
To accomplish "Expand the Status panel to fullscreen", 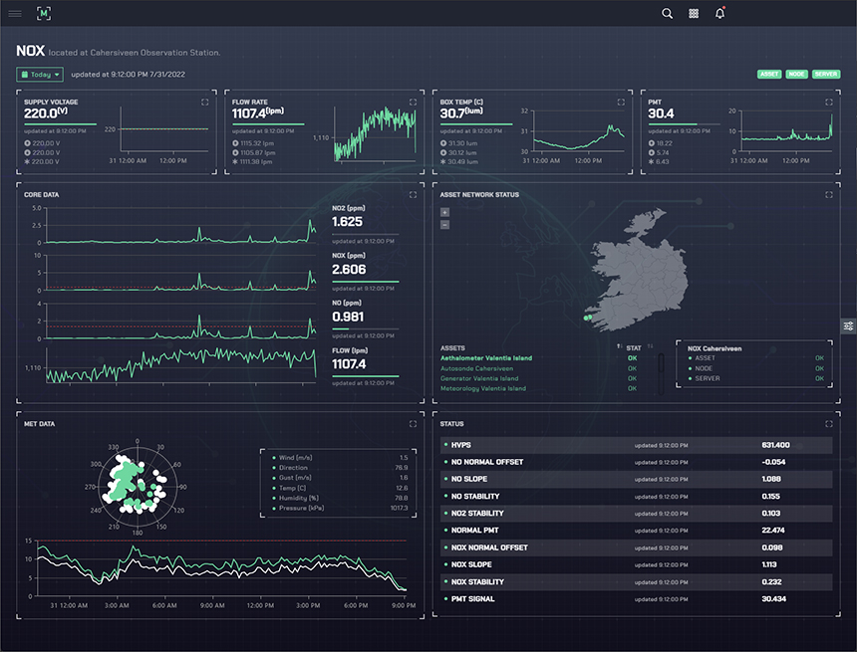I will [x=828, y=424].
